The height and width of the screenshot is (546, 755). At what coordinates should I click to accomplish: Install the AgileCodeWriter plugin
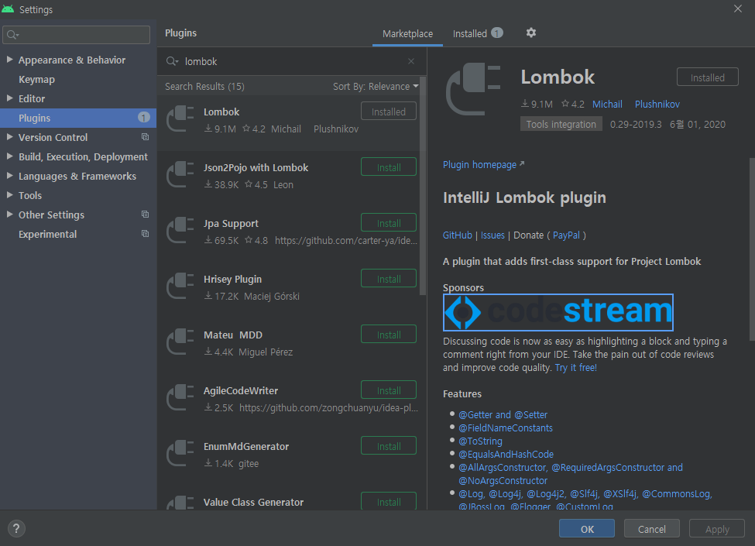tap(389, 390)
